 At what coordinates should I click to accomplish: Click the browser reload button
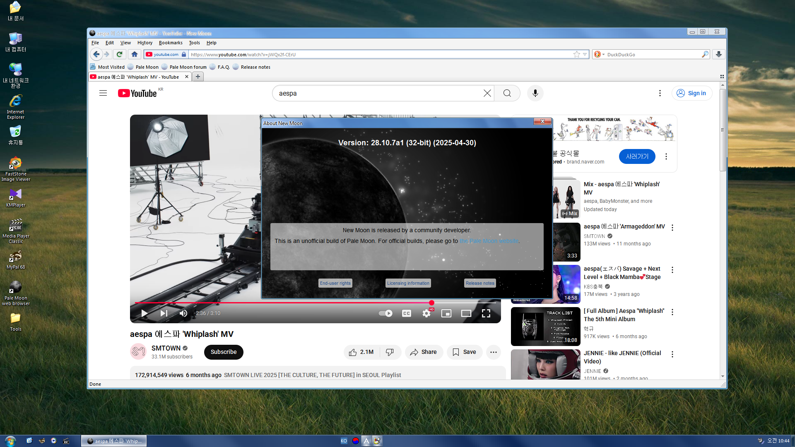[x=119, y=54]
